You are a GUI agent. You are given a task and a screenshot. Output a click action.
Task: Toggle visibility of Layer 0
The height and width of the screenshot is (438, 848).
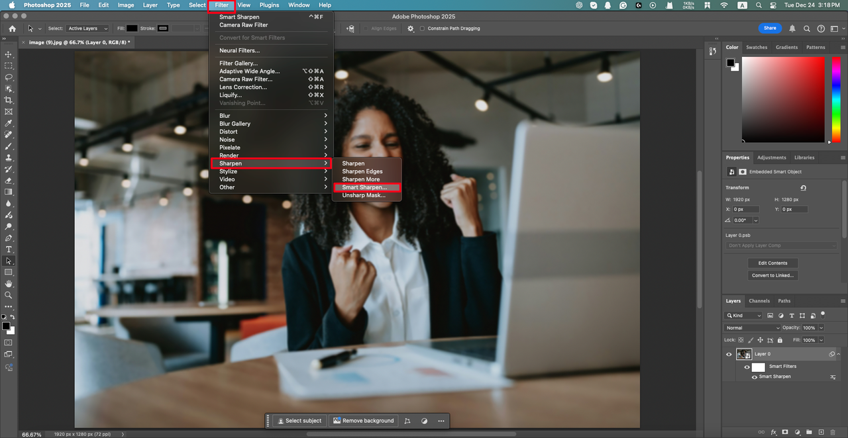coord(729,354)
